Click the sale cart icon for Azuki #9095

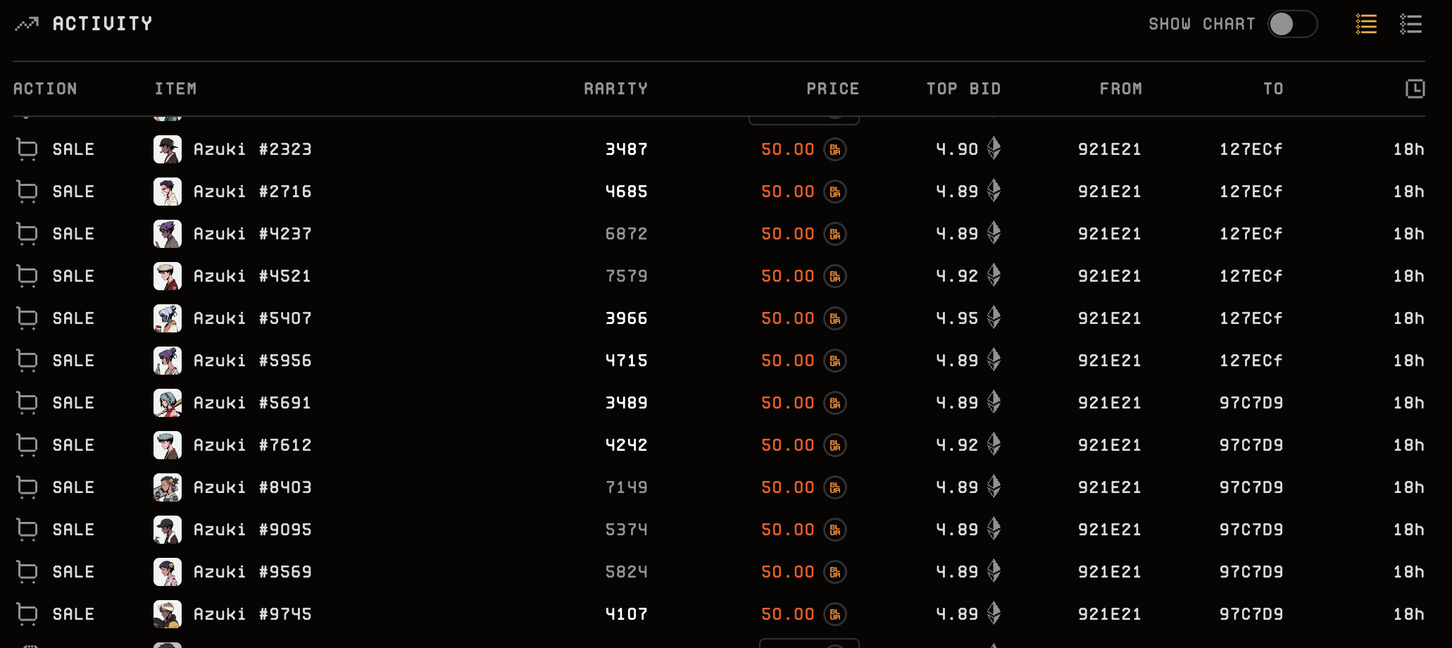(27, 530)
